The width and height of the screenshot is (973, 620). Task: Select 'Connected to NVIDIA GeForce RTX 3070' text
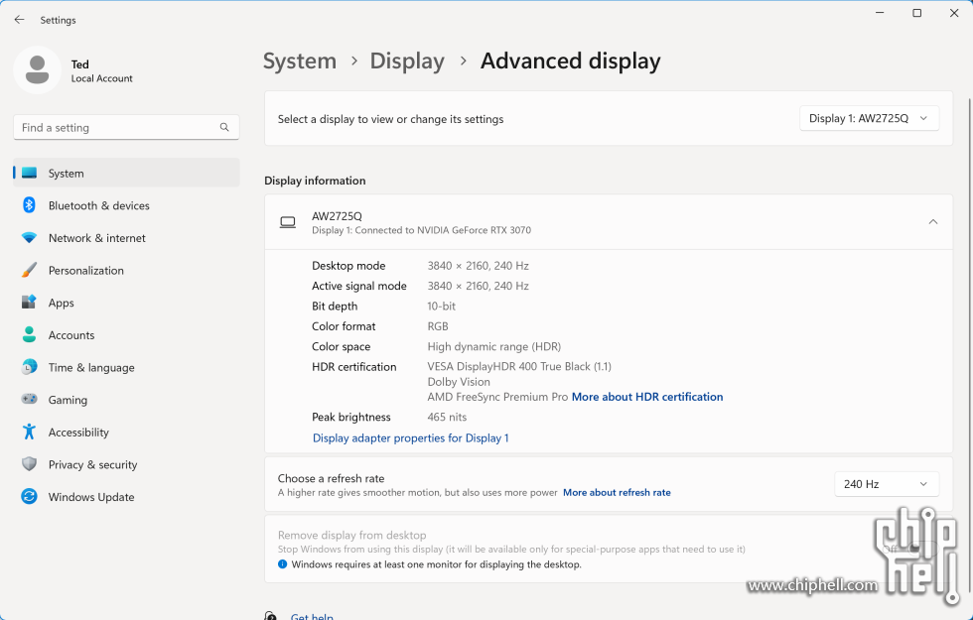pos(443,230)
